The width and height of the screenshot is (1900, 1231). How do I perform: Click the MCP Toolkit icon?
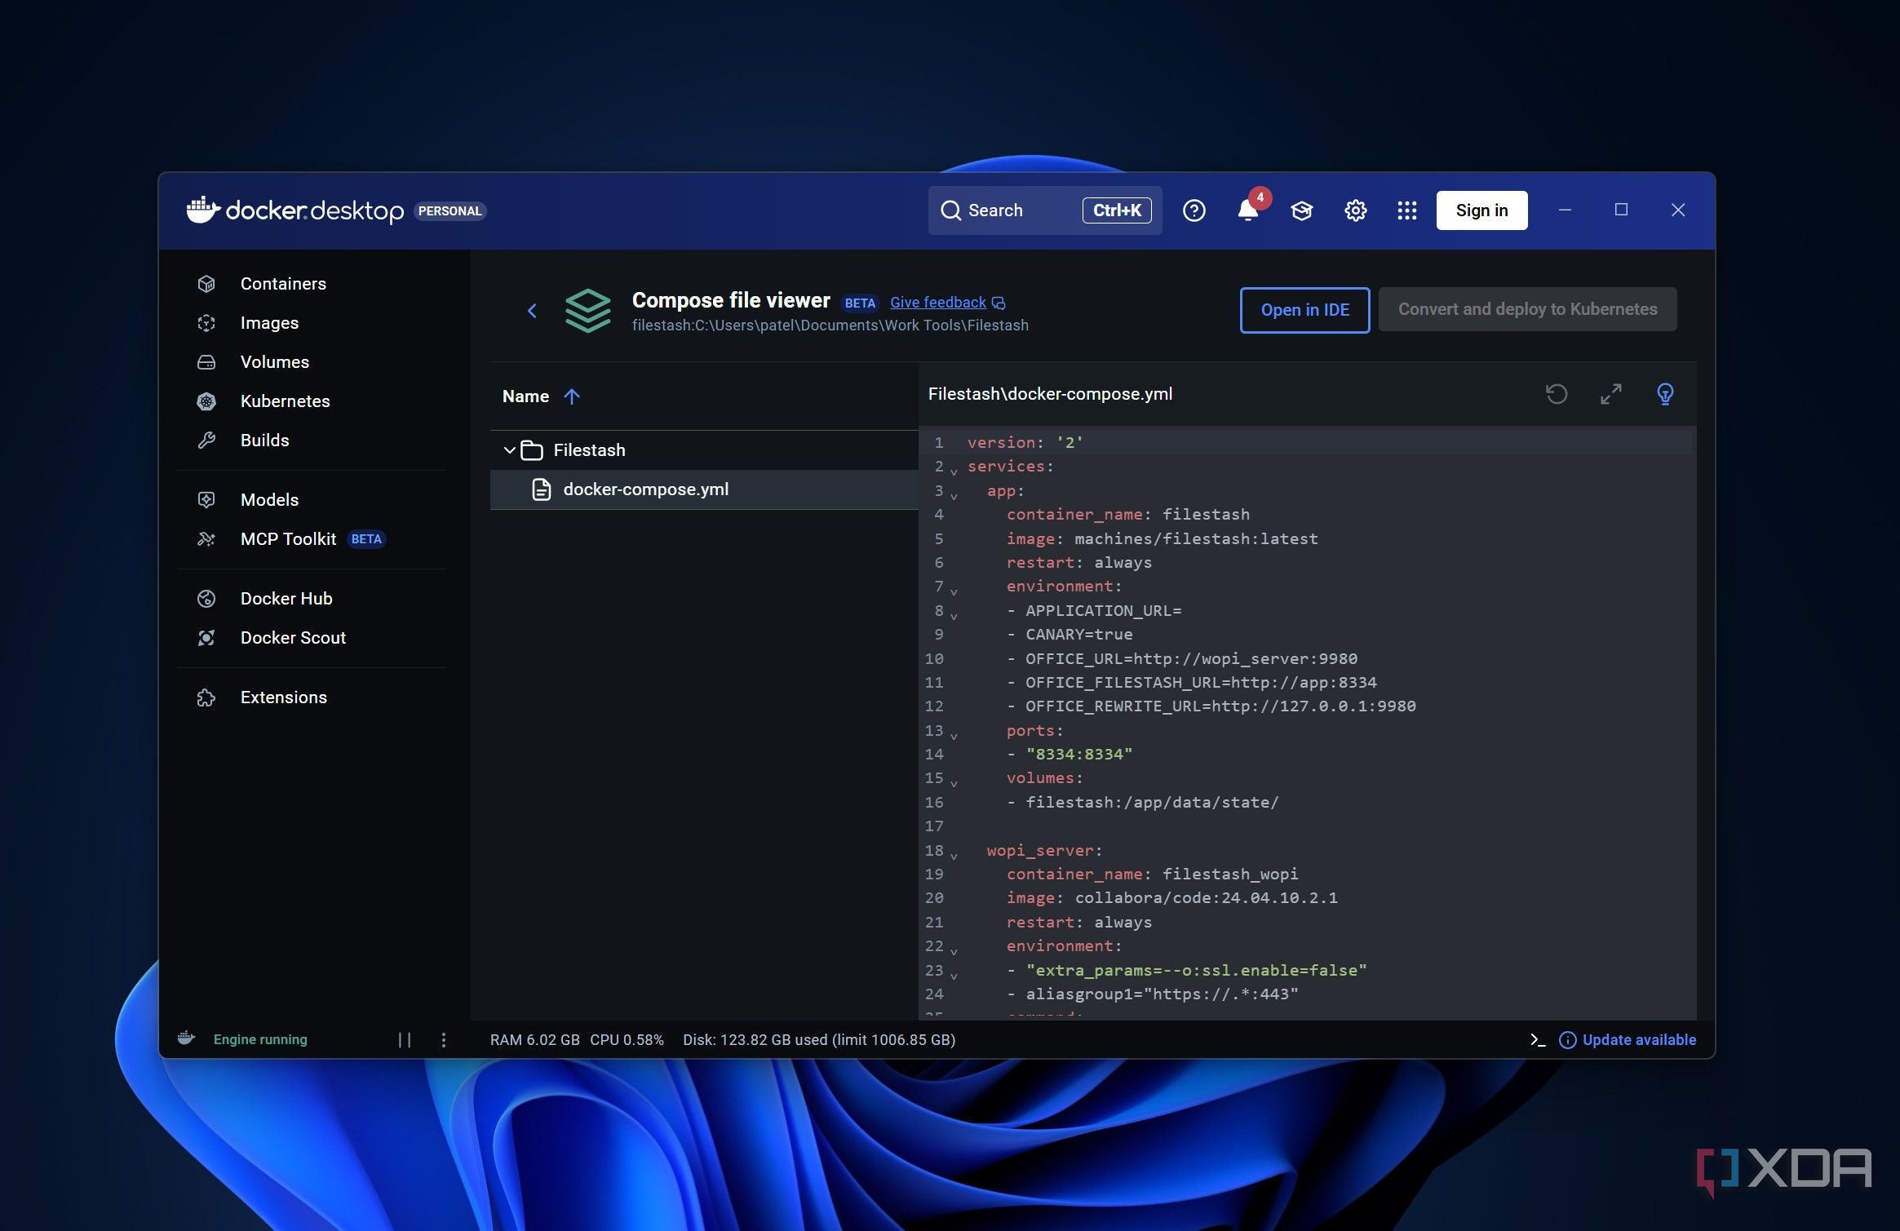tap(206, 539)
